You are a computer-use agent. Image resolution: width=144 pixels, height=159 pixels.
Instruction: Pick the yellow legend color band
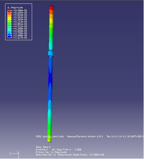click(9, 18)
